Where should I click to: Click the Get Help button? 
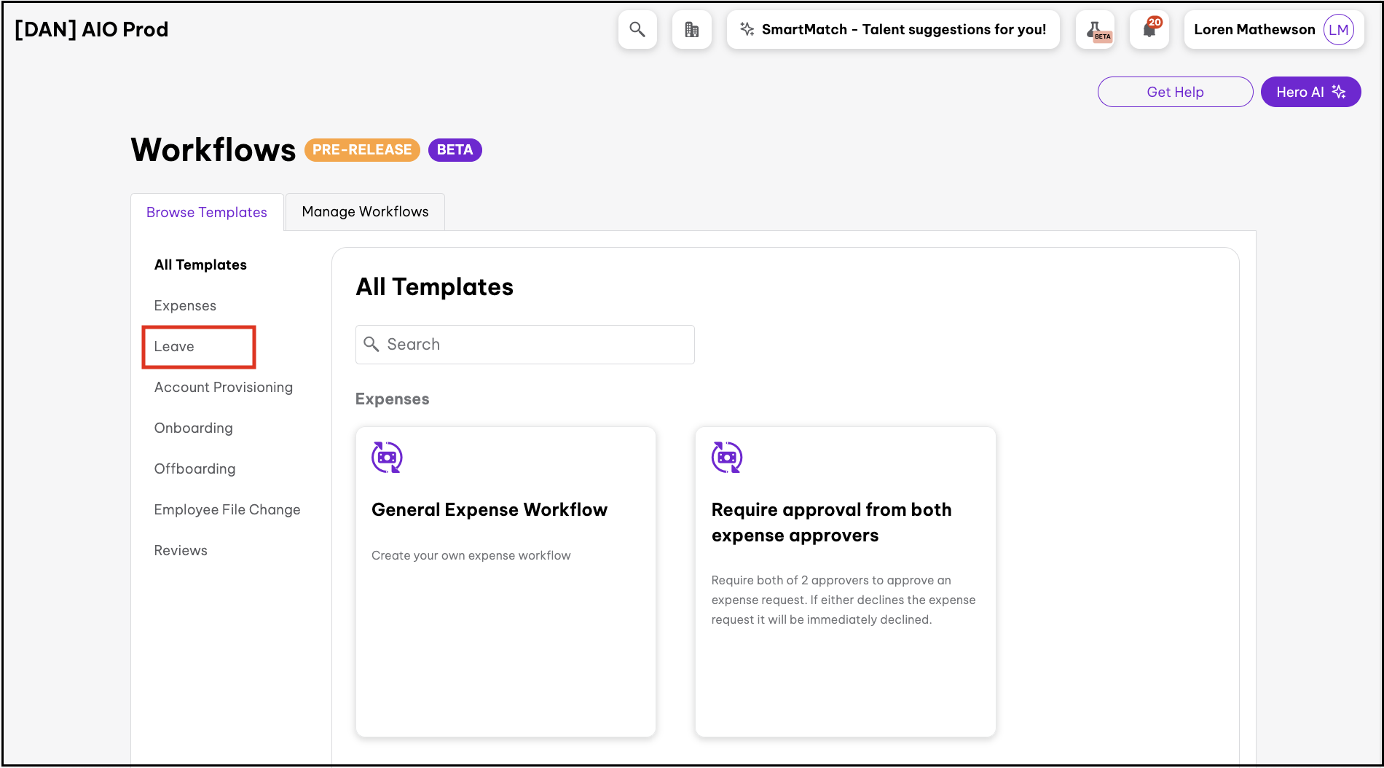(1175, 92)
